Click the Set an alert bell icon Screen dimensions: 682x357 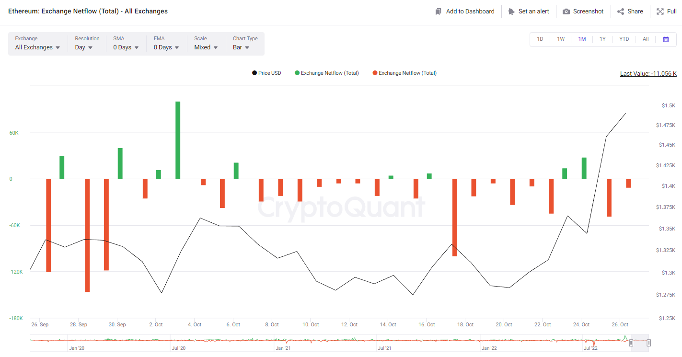pyautogui.click(x=511, y=12)
